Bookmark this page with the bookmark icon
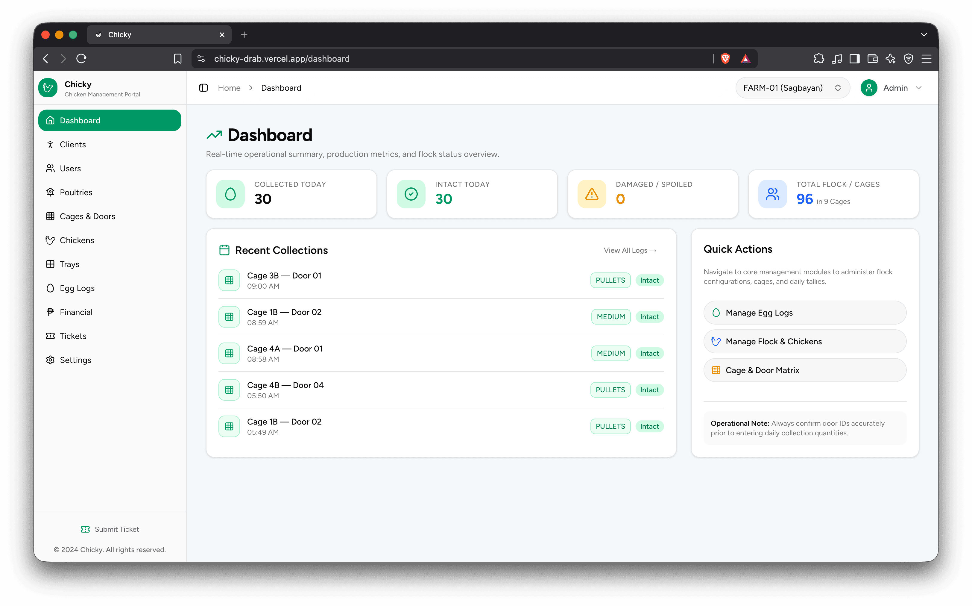 click(177, 58)
